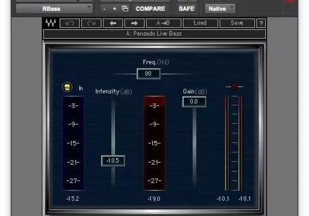The width and height of the screenshot is (309, 216).
Task: Click the redo arrow in Waves toolbar
Action: coord(91,23)
